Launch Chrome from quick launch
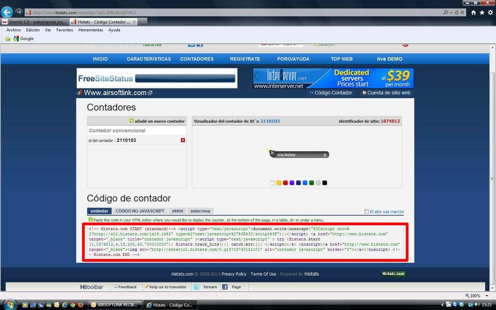 click(73, 305)
